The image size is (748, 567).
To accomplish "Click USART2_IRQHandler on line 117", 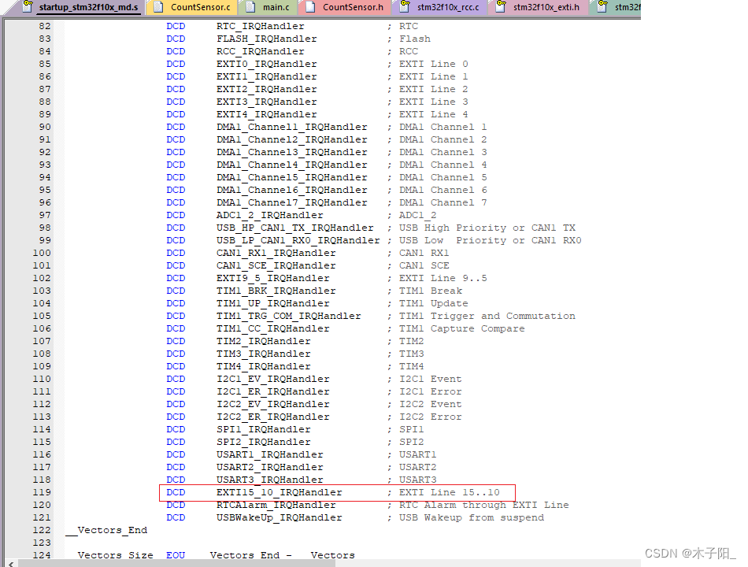I will coord(269,467).
